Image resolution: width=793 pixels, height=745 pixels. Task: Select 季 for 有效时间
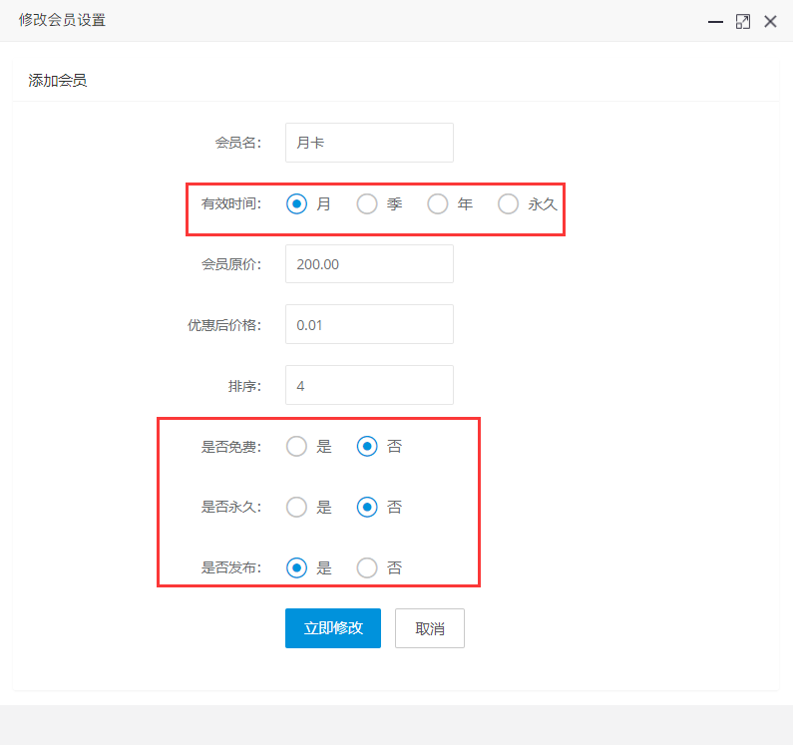[x=367, y=203]
